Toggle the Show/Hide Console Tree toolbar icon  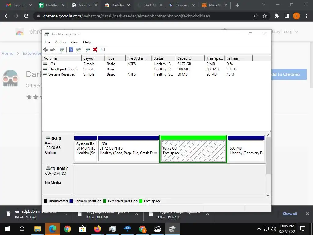pyautogui.click(x=62, y=50)
